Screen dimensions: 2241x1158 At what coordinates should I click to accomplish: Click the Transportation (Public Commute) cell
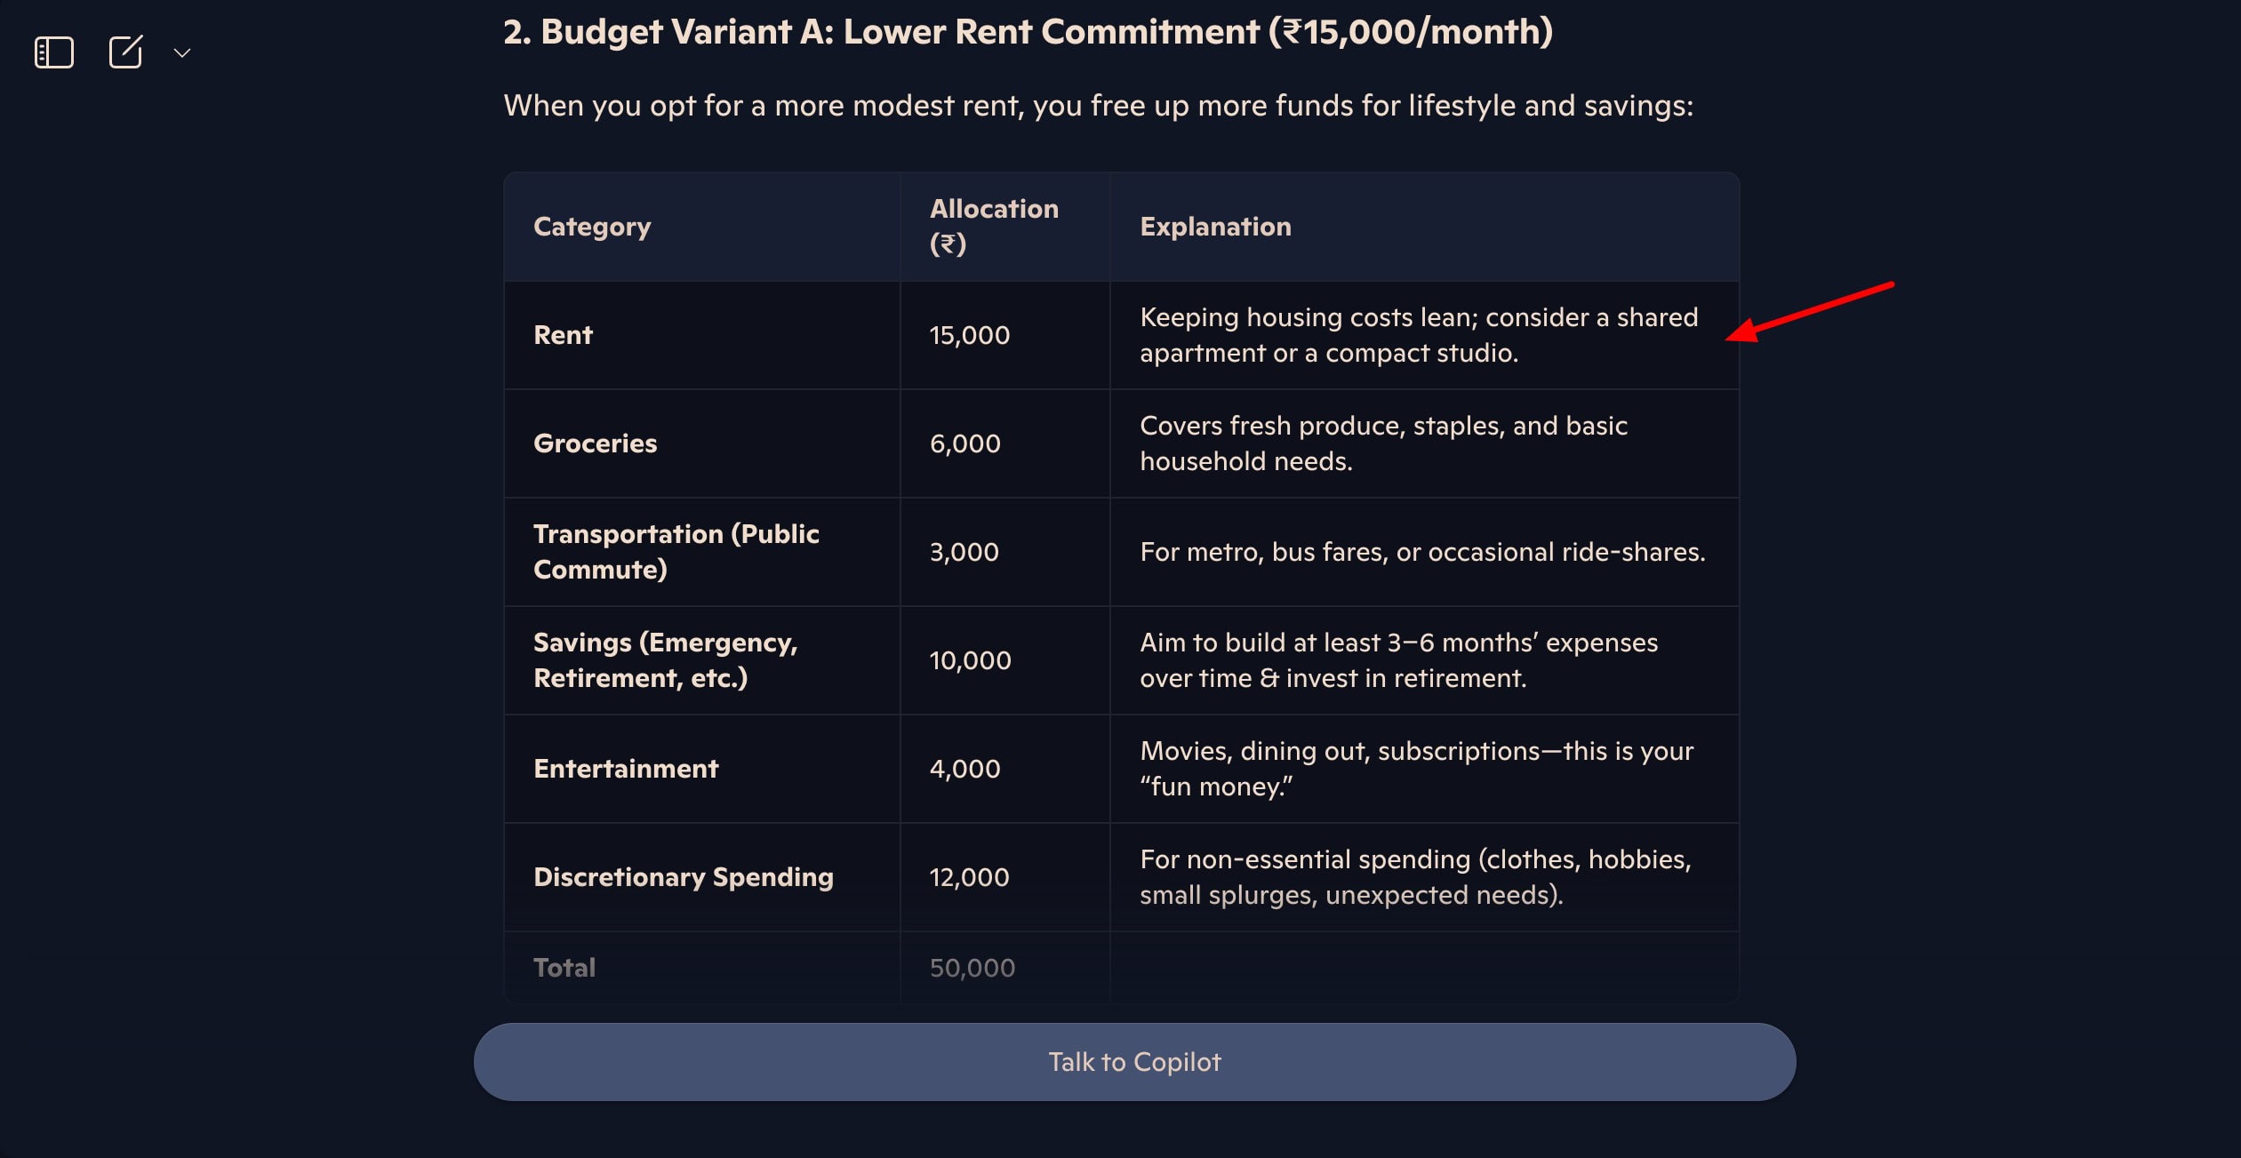[676, 551]
